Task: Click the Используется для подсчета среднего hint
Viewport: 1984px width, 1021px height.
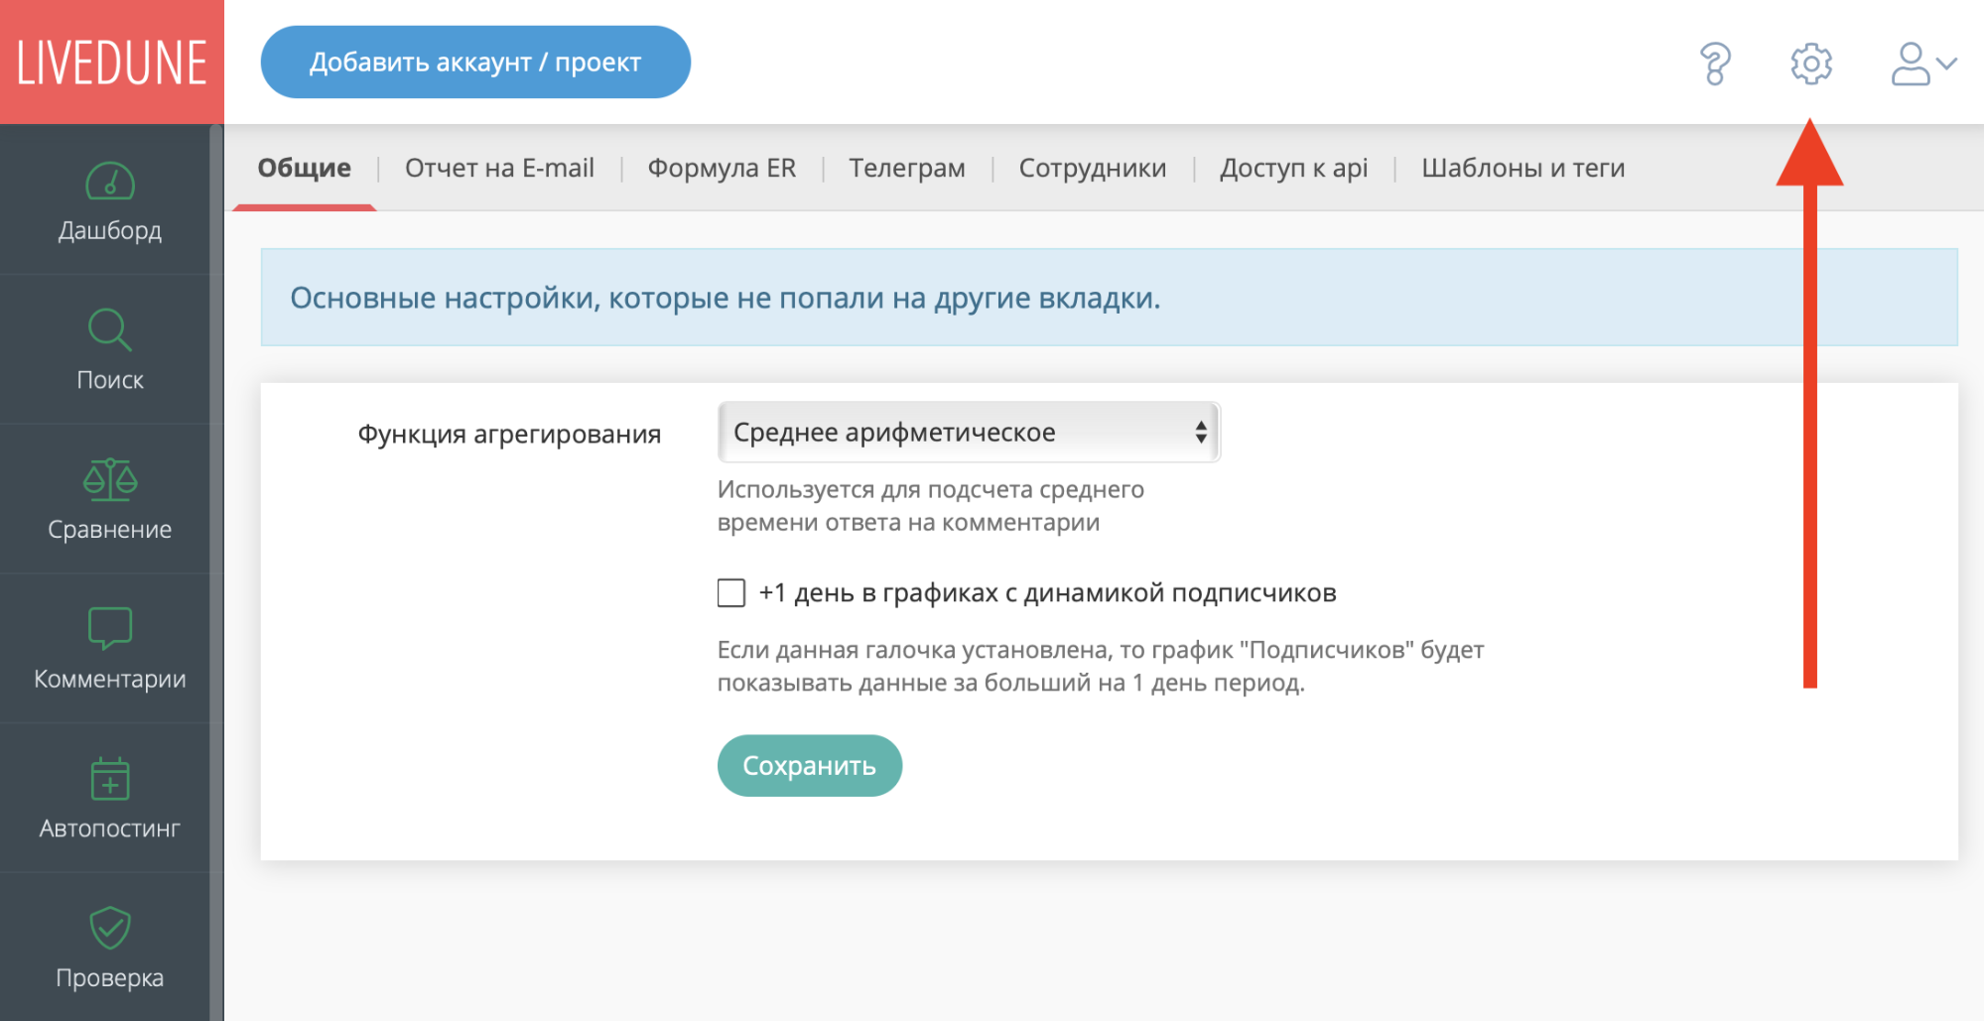Action: pos(931,506)
